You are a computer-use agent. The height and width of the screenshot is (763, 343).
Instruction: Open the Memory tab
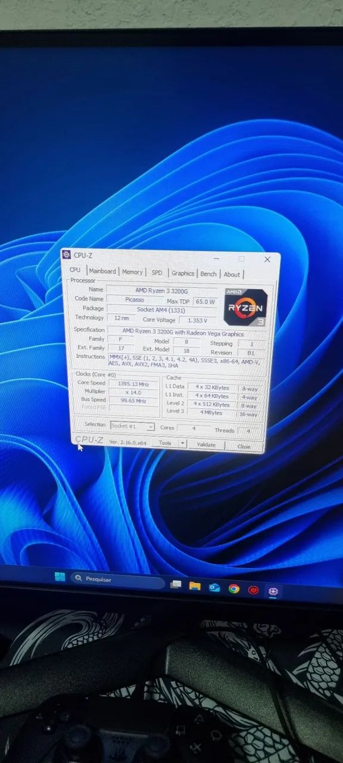[x=132, y=272]
